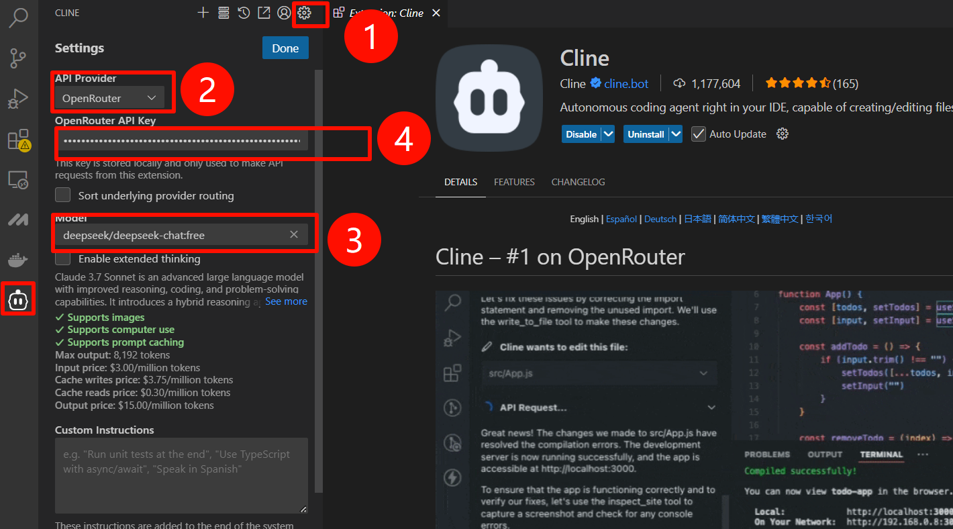953x529 pixels.
Task: Click the 'Input price: $3.00/million tokens' text
Action: (128, 368)
